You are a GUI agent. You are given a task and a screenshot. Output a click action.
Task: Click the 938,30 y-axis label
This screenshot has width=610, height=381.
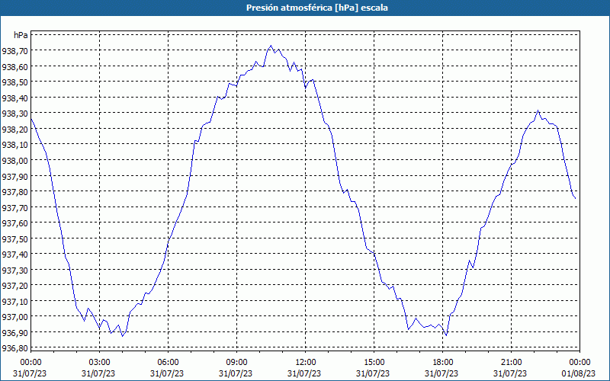[14, 114]
